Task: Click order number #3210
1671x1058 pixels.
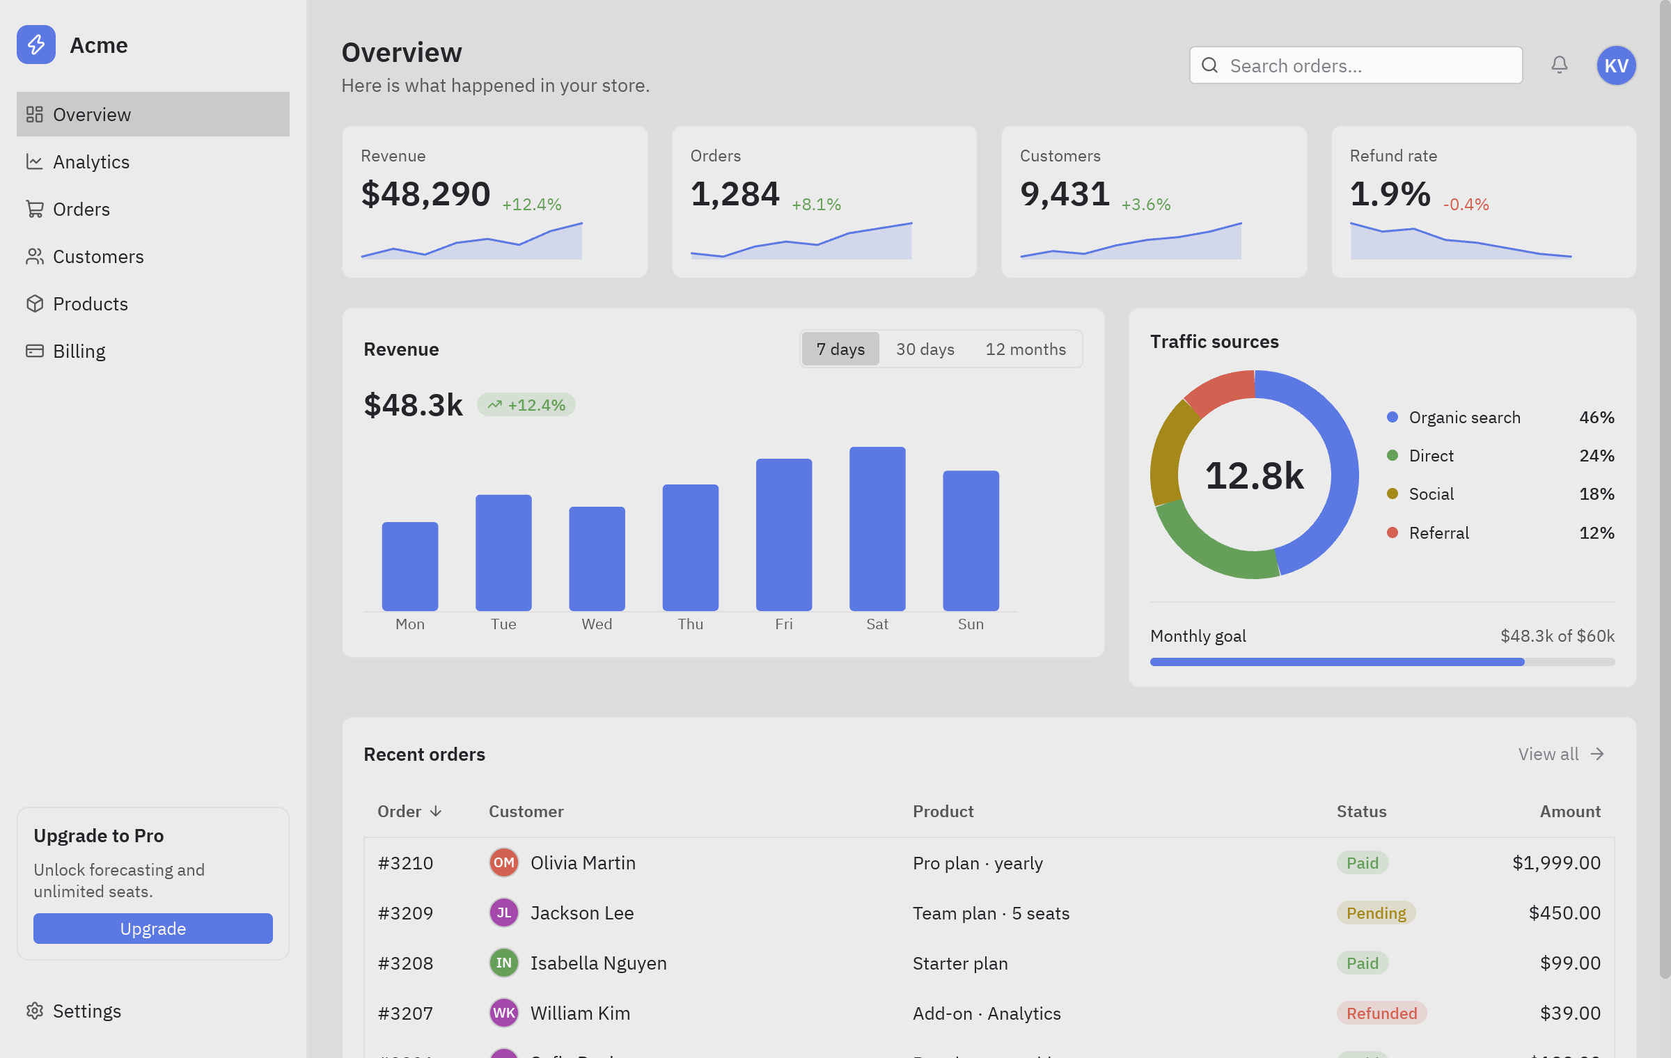Action: point(405,862)
